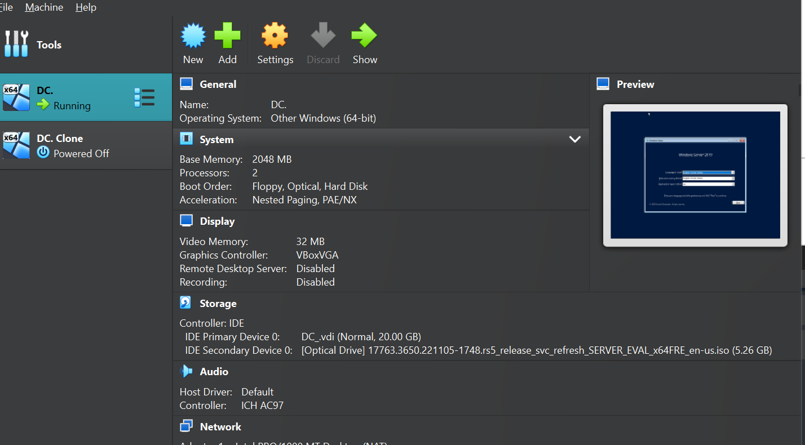Click the Processors value 2
The width and height of the screenshot is (805, 445).
255,173
